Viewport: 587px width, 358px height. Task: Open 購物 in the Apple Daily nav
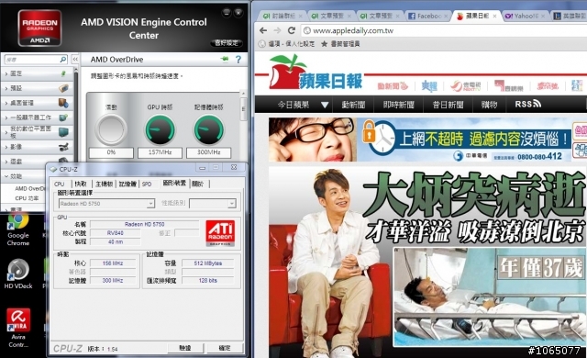(489, 105)
